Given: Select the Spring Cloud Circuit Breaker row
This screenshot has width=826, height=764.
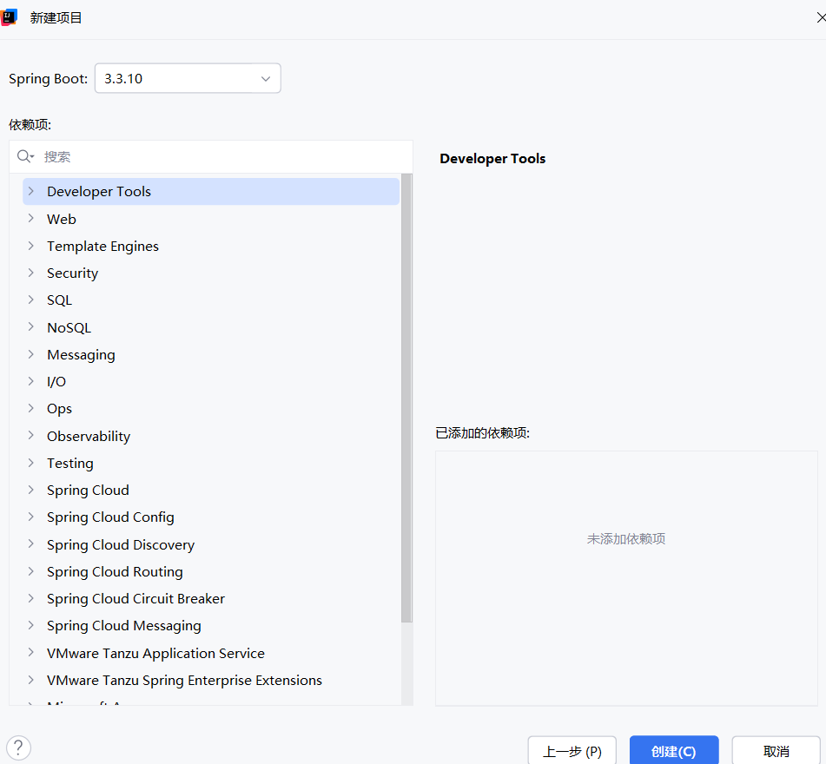Looking at the screenshot, I should (211, 598).
